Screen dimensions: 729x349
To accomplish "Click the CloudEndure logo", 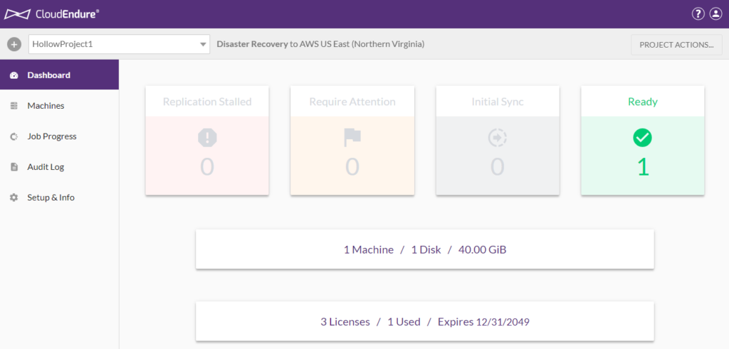I will click(x=52, y=14).
